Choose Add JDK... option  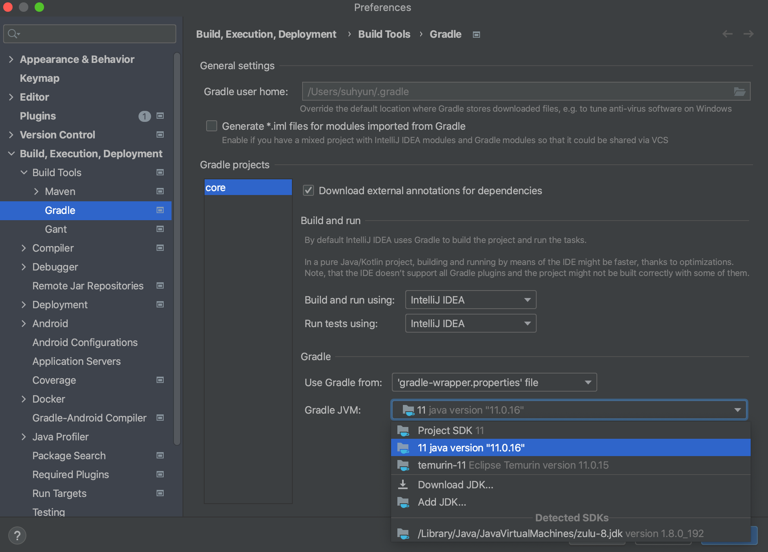tap(570, 502)
